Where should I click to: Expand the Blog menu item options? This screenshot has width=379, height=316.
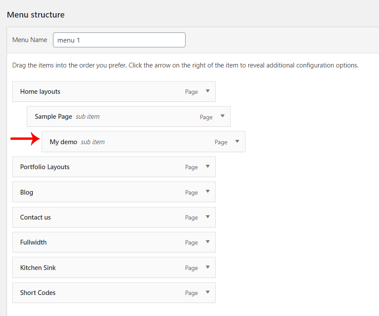tap(207, 192)
